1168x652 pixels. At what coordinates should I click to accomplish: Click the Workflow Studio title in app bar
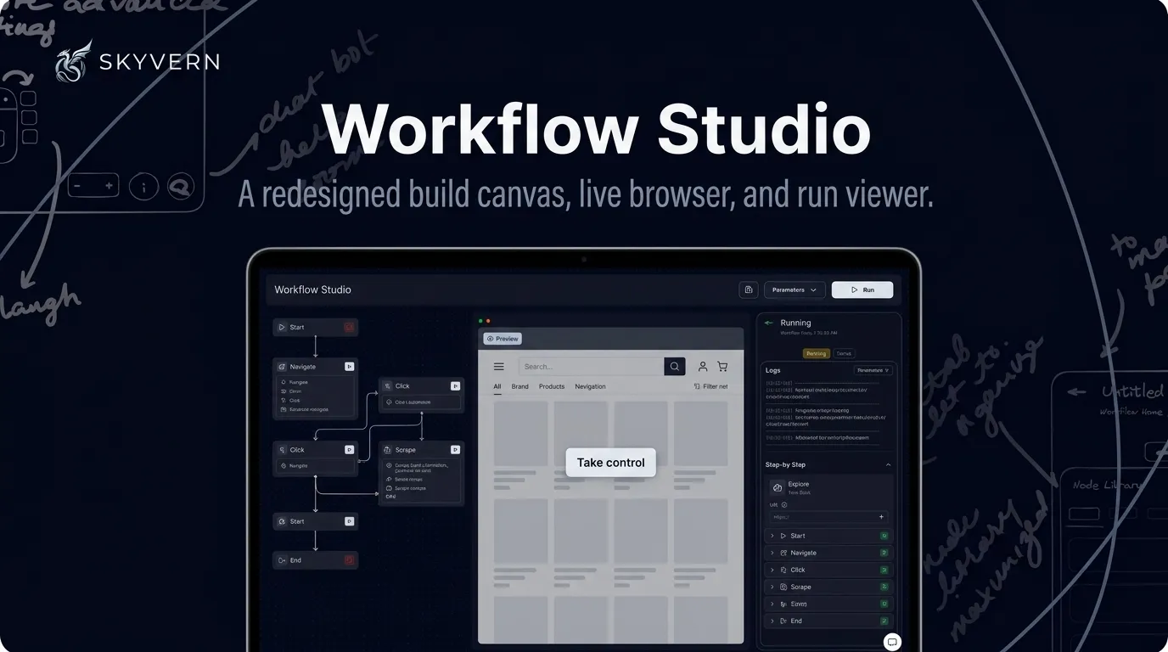312,289
